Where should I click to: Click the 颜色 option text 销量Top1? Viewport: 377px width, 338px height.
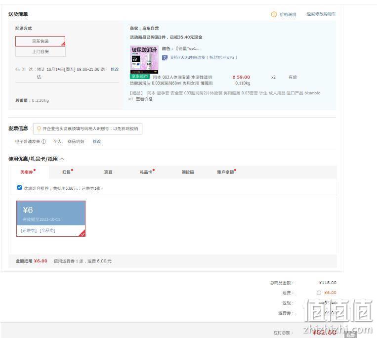tap(188, 48)
